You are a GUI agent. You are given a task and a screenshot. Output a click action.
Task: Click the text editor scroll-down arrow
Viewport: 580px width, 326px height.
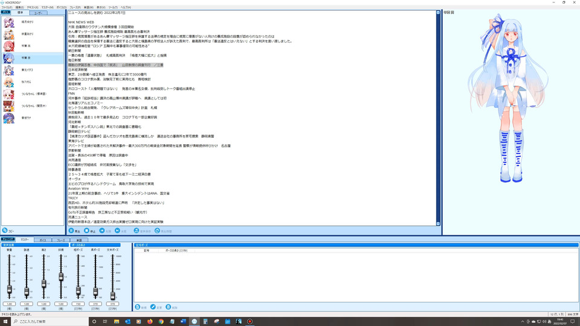click(x=439, y=223)
